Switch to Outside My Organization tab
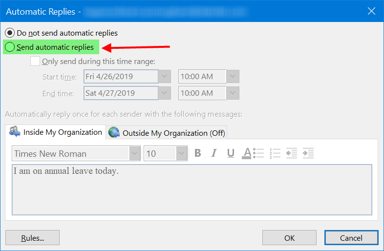The image size is (384, 251). pyautogui.click(x=166, y=133)
